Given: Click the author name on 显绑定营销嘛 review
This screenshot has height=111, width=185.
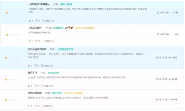Looking at the screenshot, I should [x=57, y=93].
